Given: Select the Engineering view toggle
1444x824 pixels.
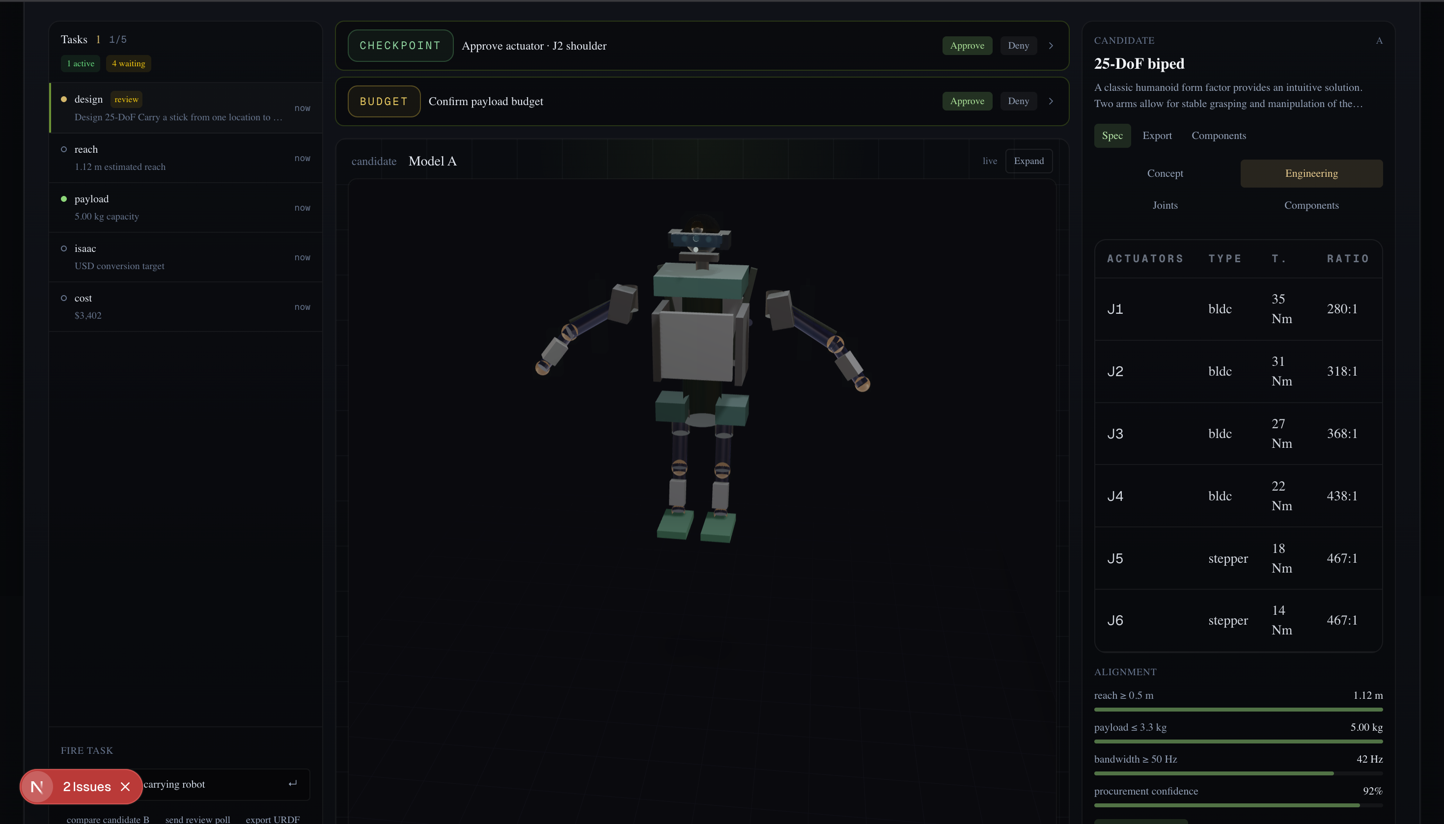Looking at the screenshot, I should point(1310,174).
